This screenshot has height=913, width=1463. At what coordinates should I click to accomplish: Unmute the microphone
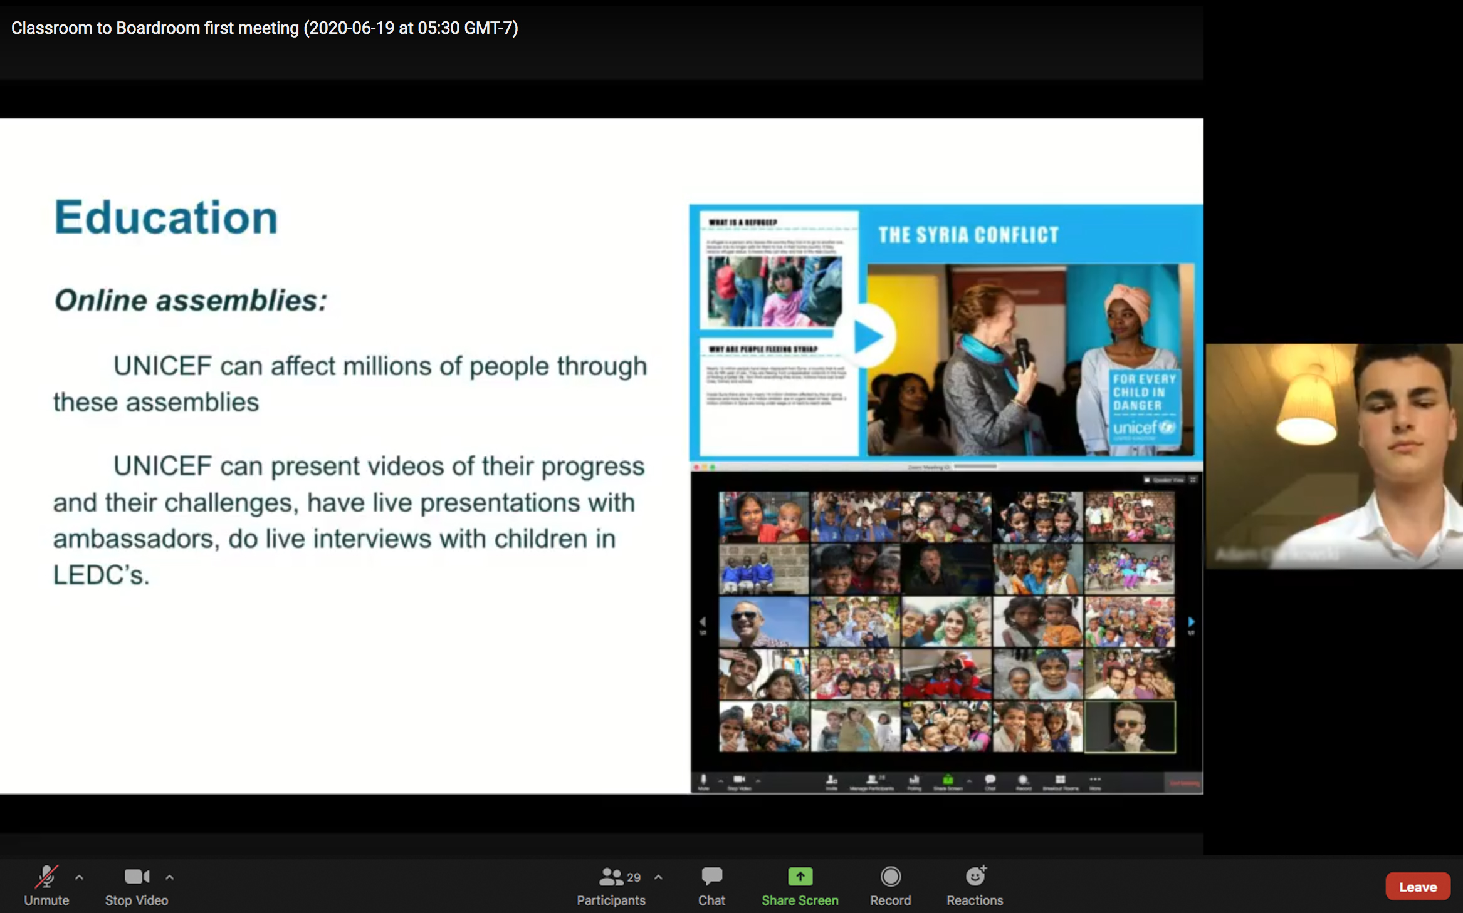coord(46,885)
